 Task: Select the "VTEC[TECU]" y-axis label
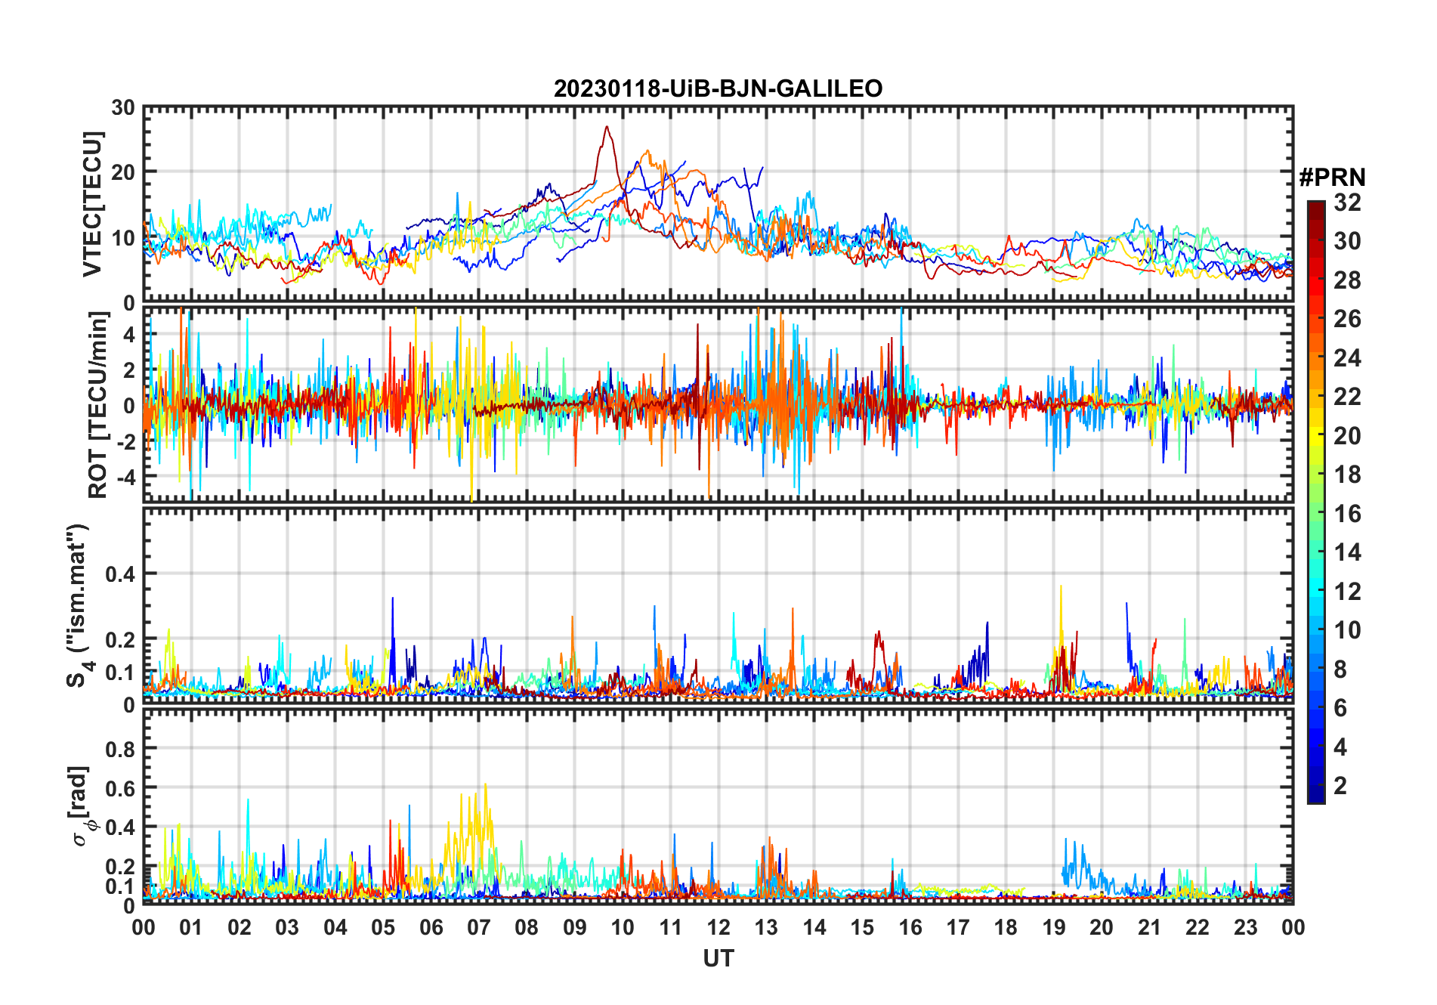coord(92,204)
